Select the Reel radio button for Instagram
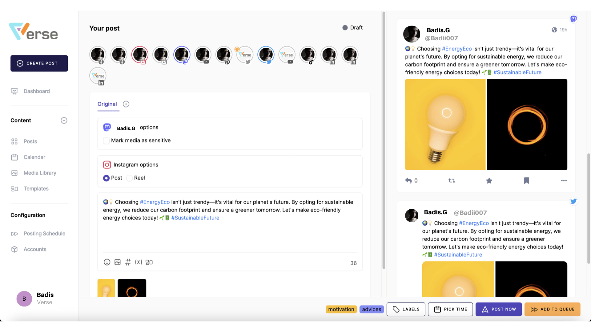The width and height of the screenshot is (591, 332). coord(129,178)
